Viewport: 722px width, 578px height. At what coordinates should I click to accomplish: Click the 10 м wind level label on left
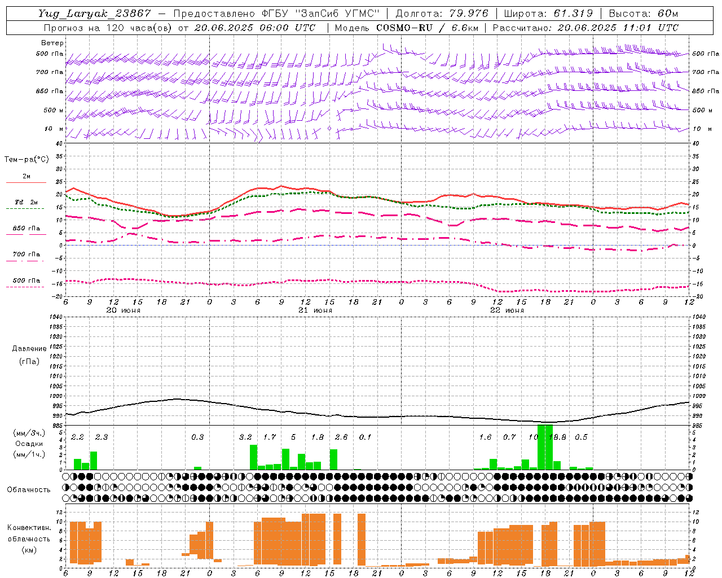(54, 129)
